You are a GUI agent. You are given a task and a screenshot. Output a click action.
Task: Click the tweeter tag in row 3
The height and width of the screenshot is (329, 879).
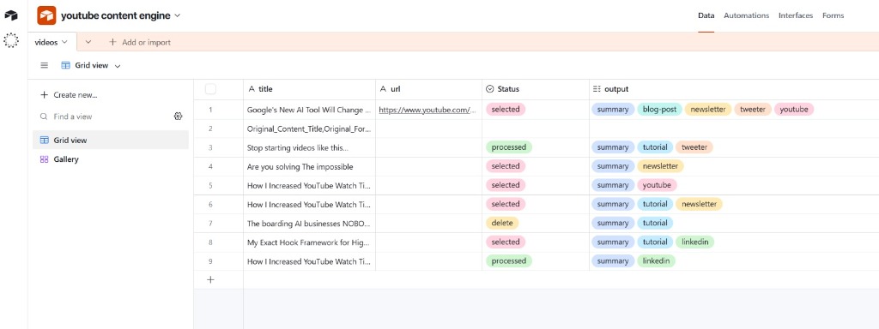click(694, 147)
